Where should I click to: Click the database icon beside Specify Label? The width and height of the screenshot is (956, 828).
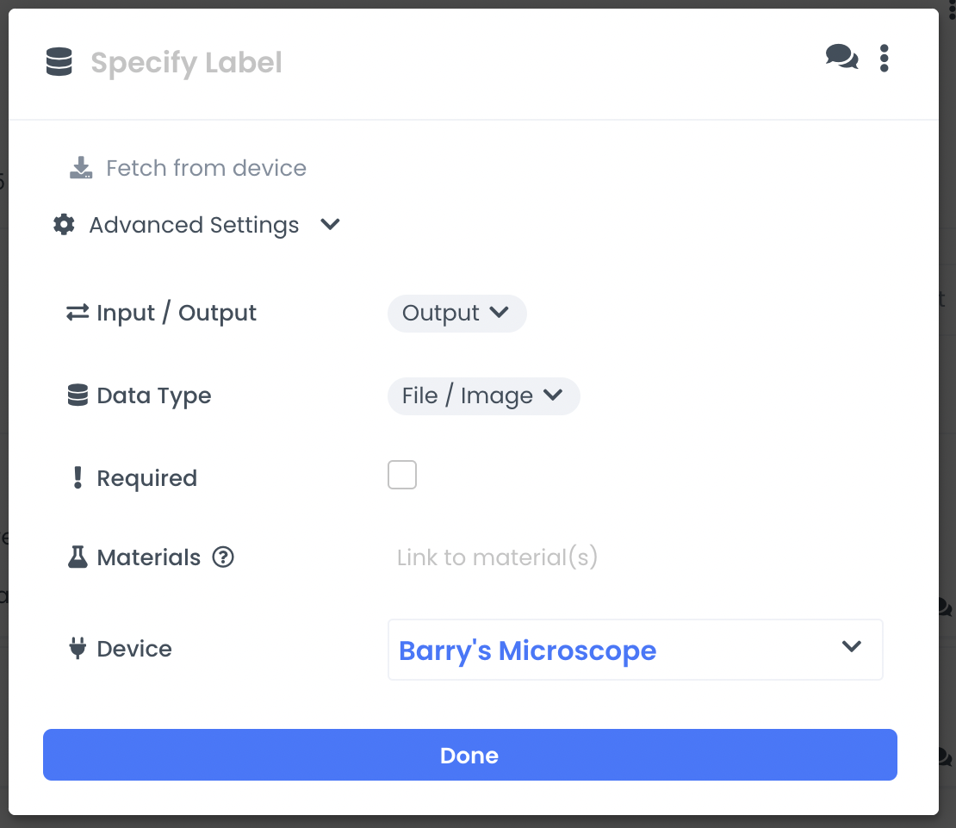[x=59, y=61]
